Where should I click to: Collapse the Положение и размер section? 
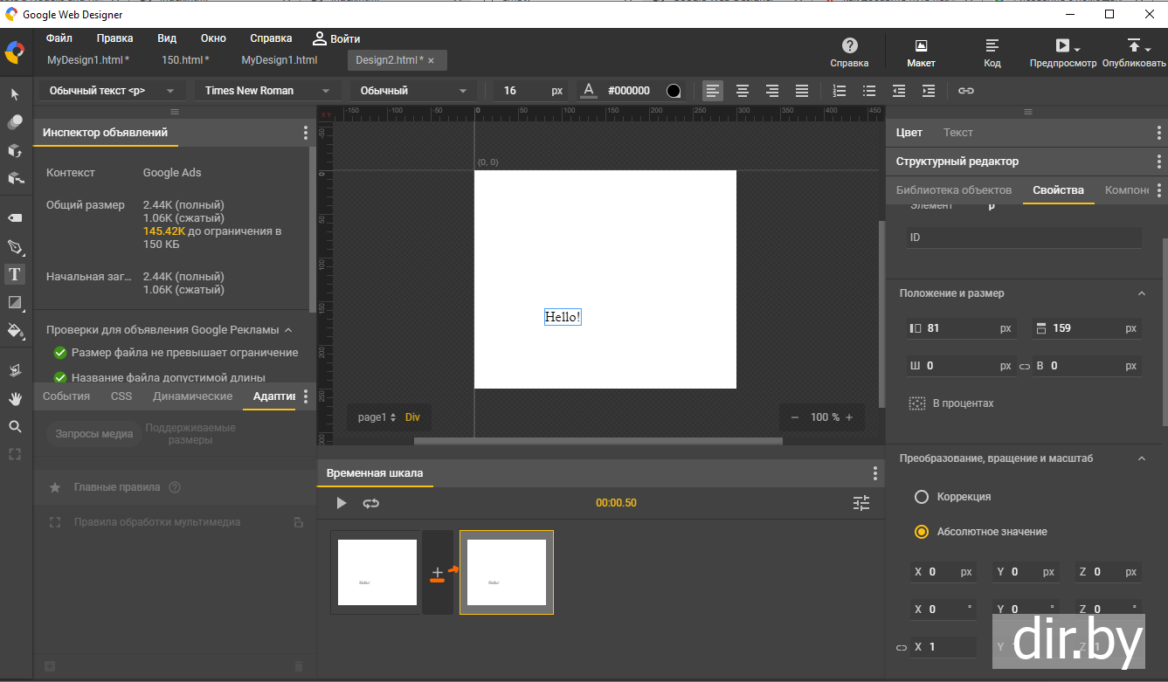[1141, 293]
